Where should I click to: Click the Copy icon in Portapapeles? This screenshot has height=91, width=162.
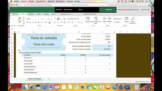point(24,21)
